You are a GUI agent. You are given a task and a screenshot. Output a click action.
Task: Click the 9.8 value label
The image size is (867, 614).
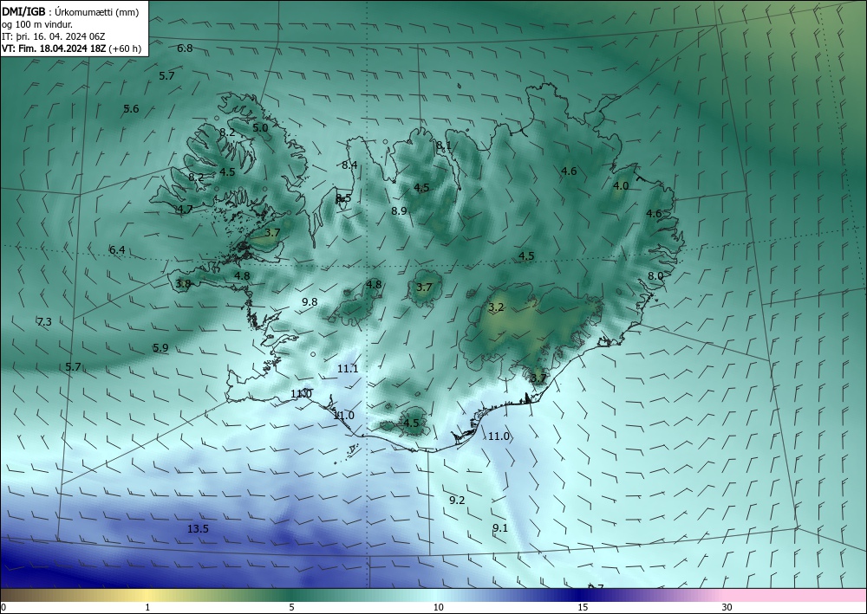(x=310, y=301)
